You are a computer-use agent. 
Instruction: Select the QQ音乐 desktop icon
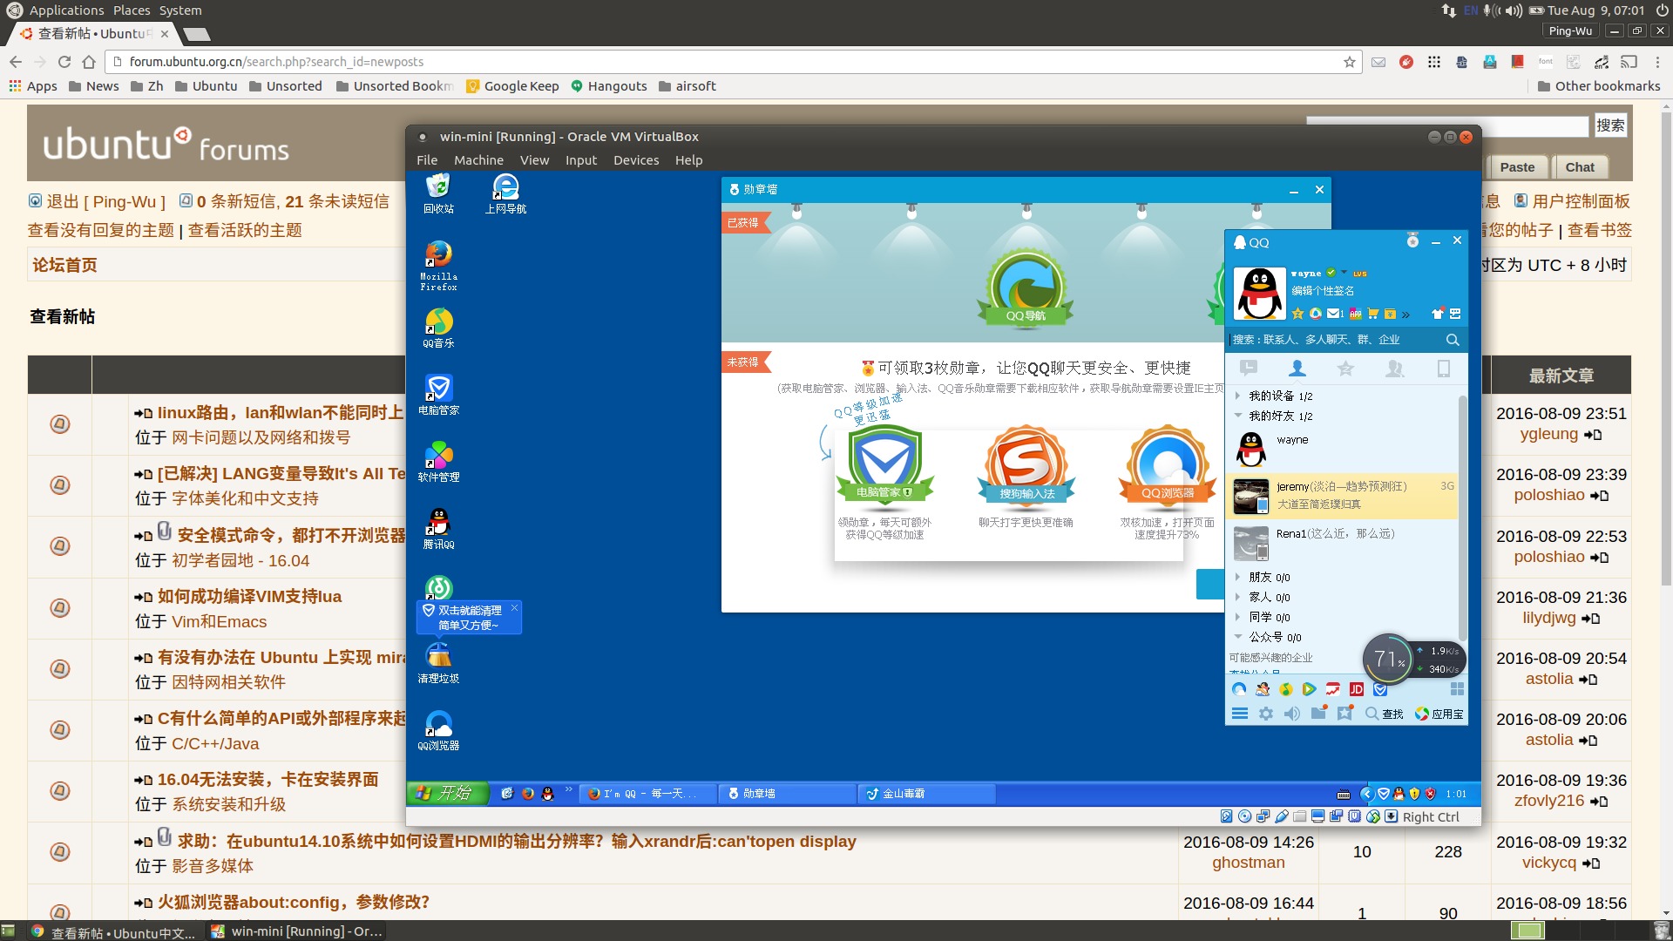438,328
